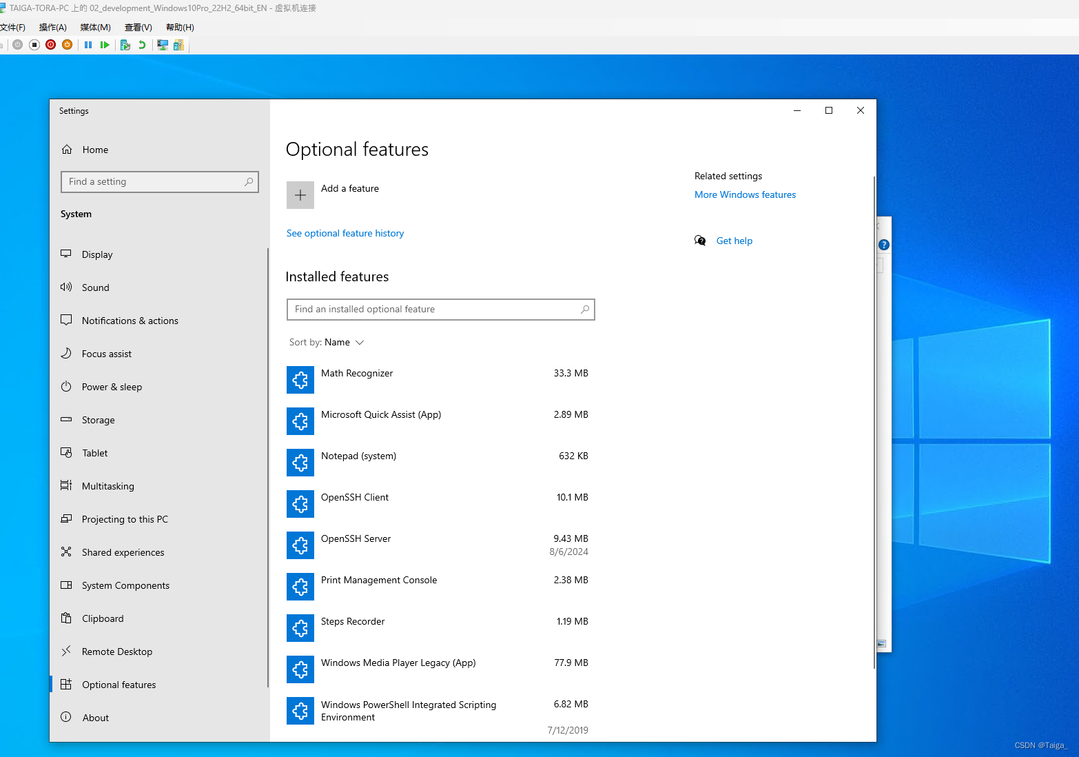Click the sidebar navigation scrollbar
Viewport: 1079px width, 757px height.
267,467
